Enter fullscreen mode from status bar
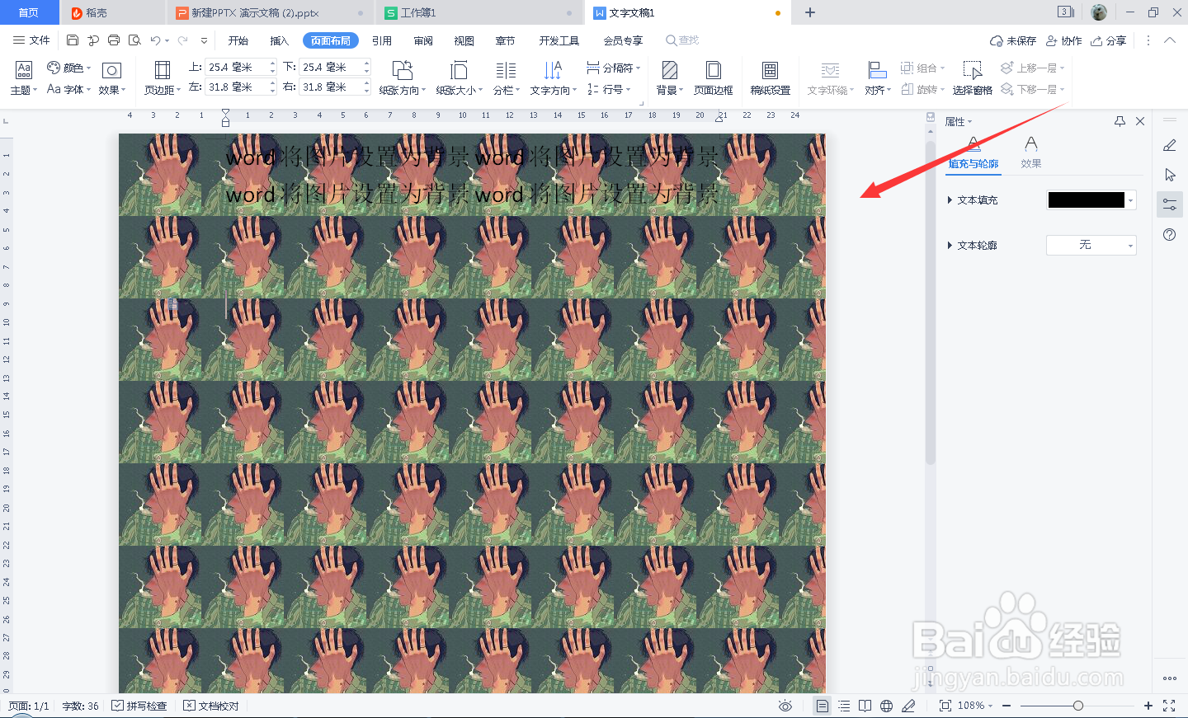The width and height of the screenshot is (1188, 718). click(x=1169, y=706)
